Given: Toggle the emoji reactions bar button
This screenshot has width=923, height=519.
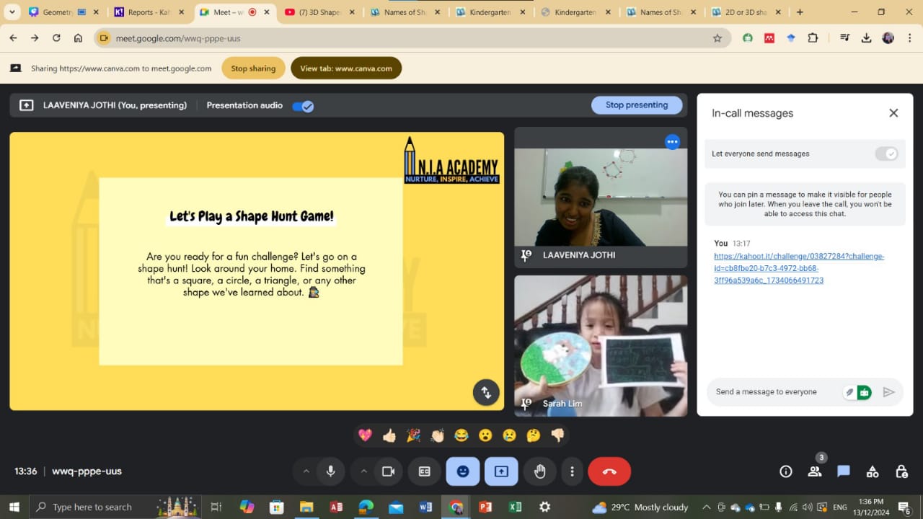Looking at the screenshot, I should coord(463,471).
